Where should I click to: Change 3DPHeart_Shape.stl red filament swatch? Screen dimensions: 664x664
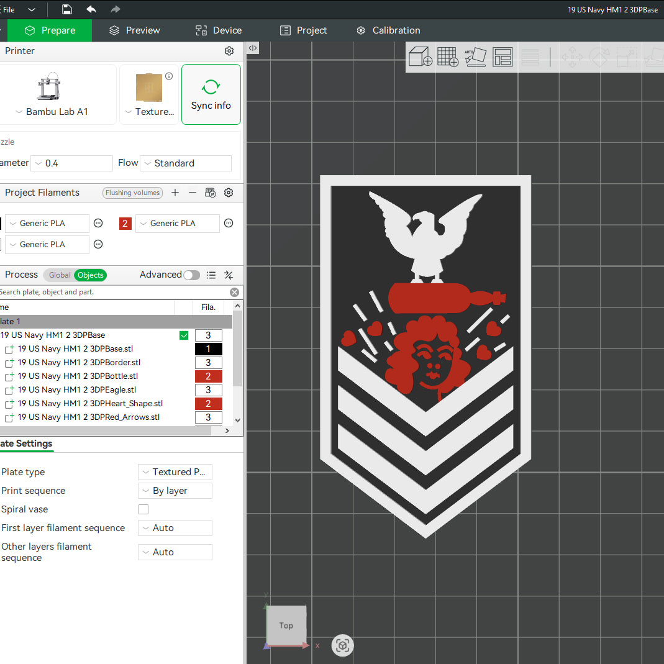pos(208,404)
